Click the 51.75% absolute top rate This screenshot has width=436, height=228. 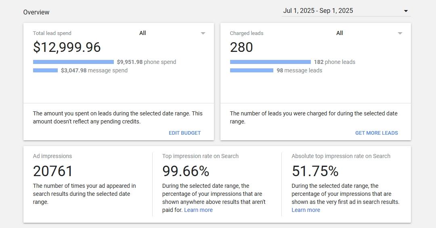coord(315,171)
